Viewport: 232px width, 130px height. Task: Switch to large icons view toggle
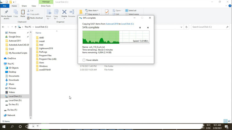click(x=229, y=121)
